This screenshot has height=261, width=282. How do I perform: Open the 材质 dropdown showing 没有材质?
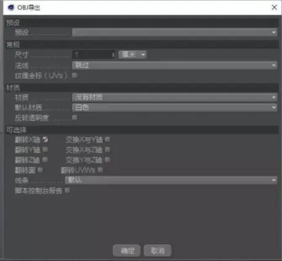pos(175,97)
